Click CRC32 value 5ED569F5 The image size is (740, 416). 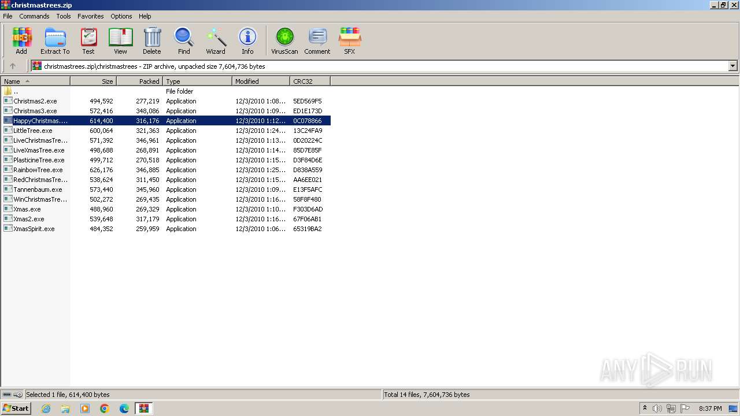tap(308, 101)
